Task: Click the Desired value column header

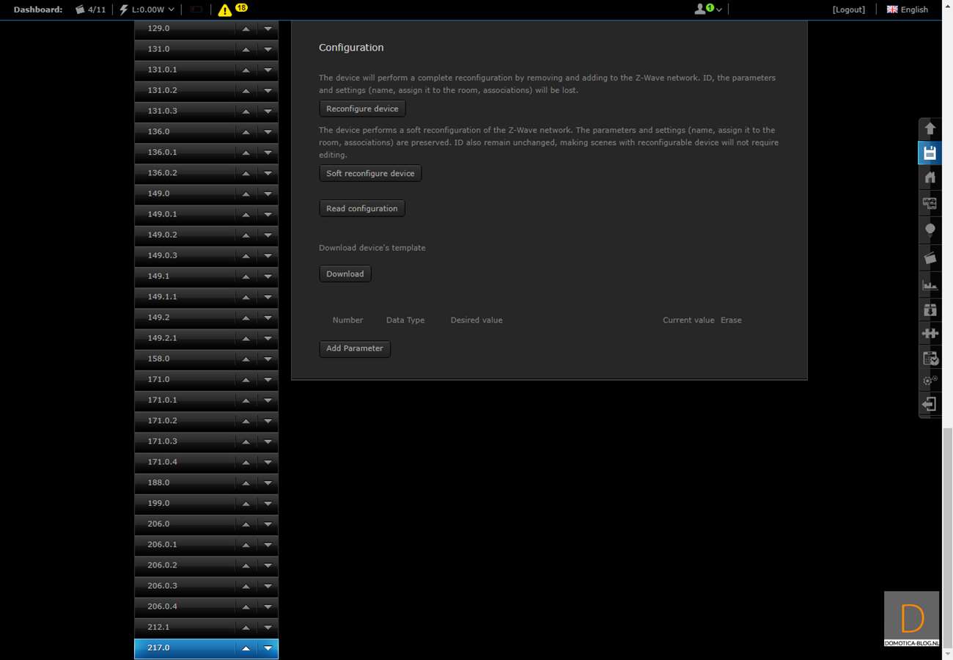Action: [476, 320]
